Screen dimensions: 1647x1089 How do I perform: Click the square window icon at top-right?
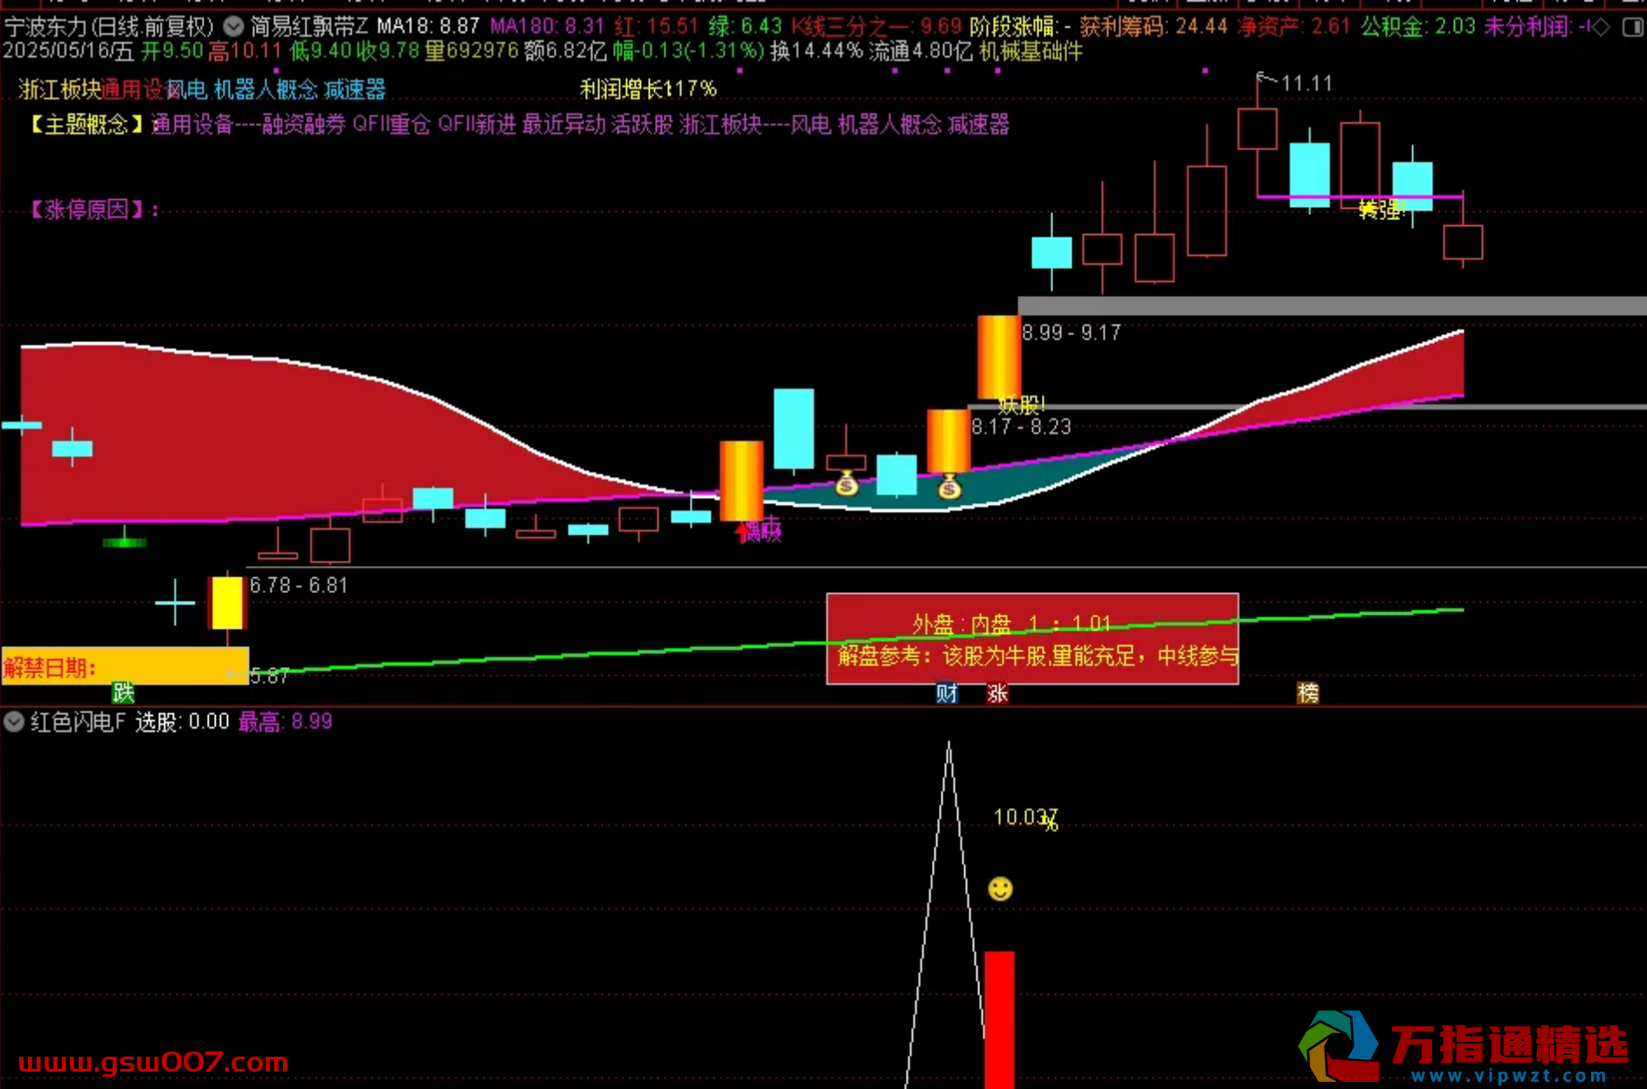1632,27
